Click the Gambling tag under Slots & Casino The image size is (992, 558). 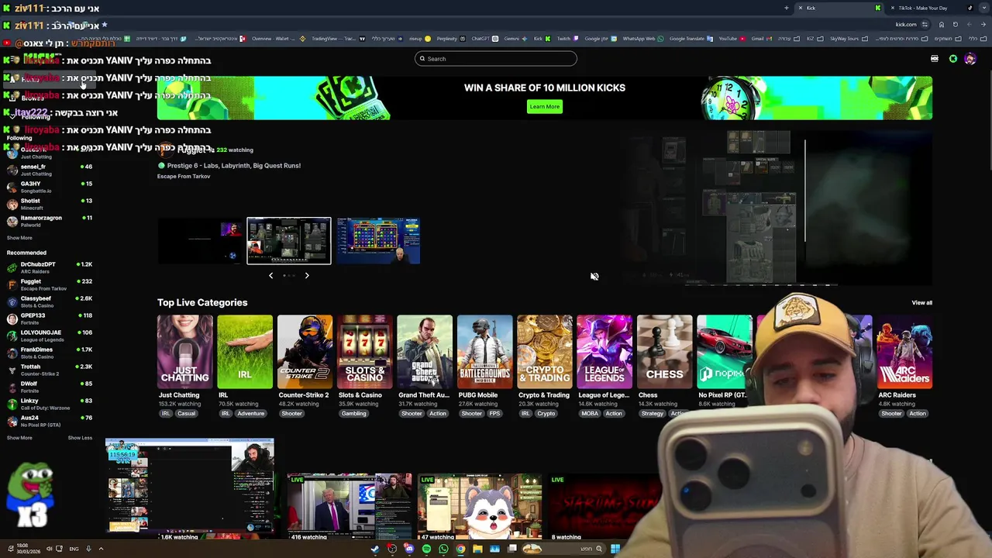coord(353,414)
